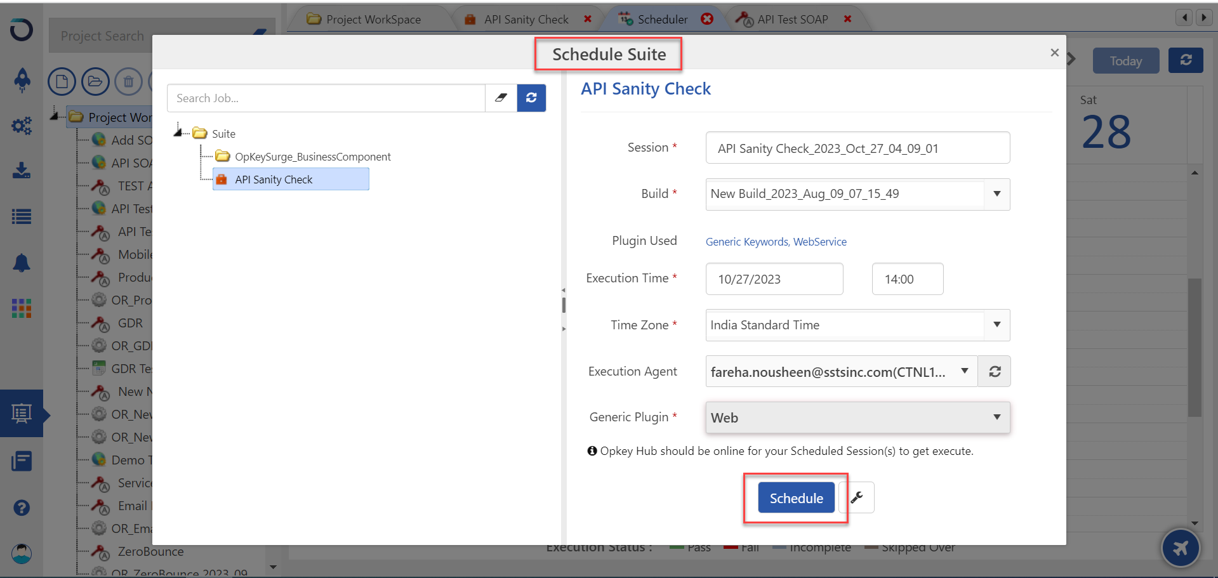
Task: Open the colored apps grid icon
Action: pos(22,308)
